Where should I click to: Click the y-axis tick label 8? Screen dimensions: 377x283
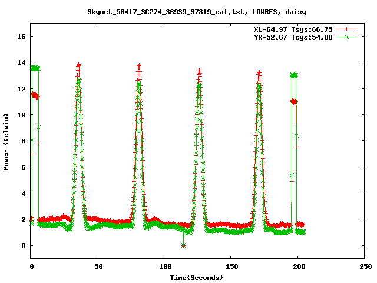(x=24, y=141)
